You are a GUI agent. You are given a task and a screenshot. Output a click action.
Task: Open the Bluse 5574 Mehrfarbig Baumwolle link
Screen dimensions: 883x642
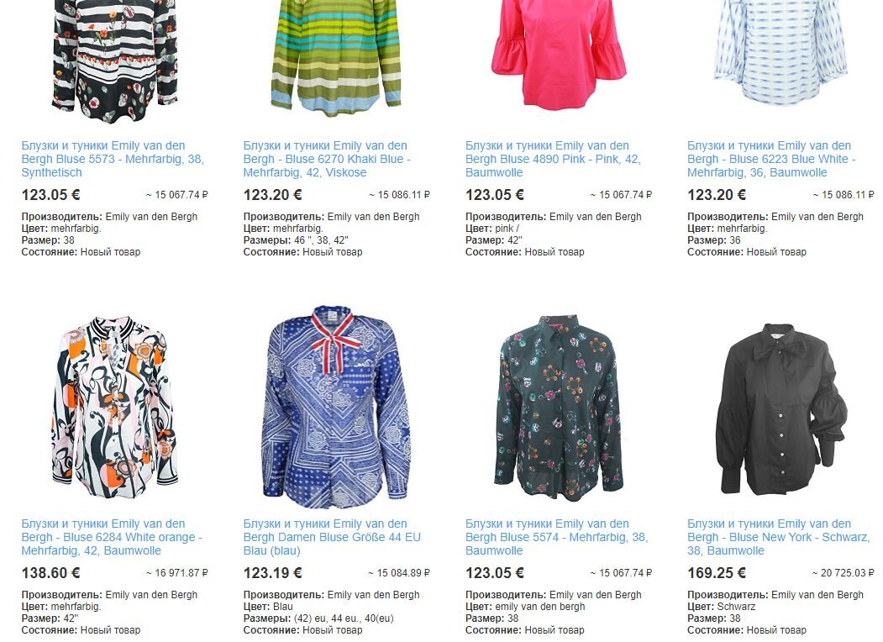(x=556, y=537)
